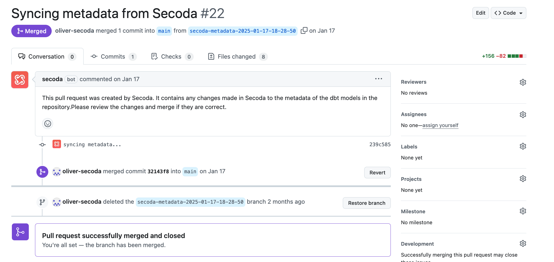Open the Milestone gear settings
The height and width of the screenshot is (262, 554).
click(523, 211)
